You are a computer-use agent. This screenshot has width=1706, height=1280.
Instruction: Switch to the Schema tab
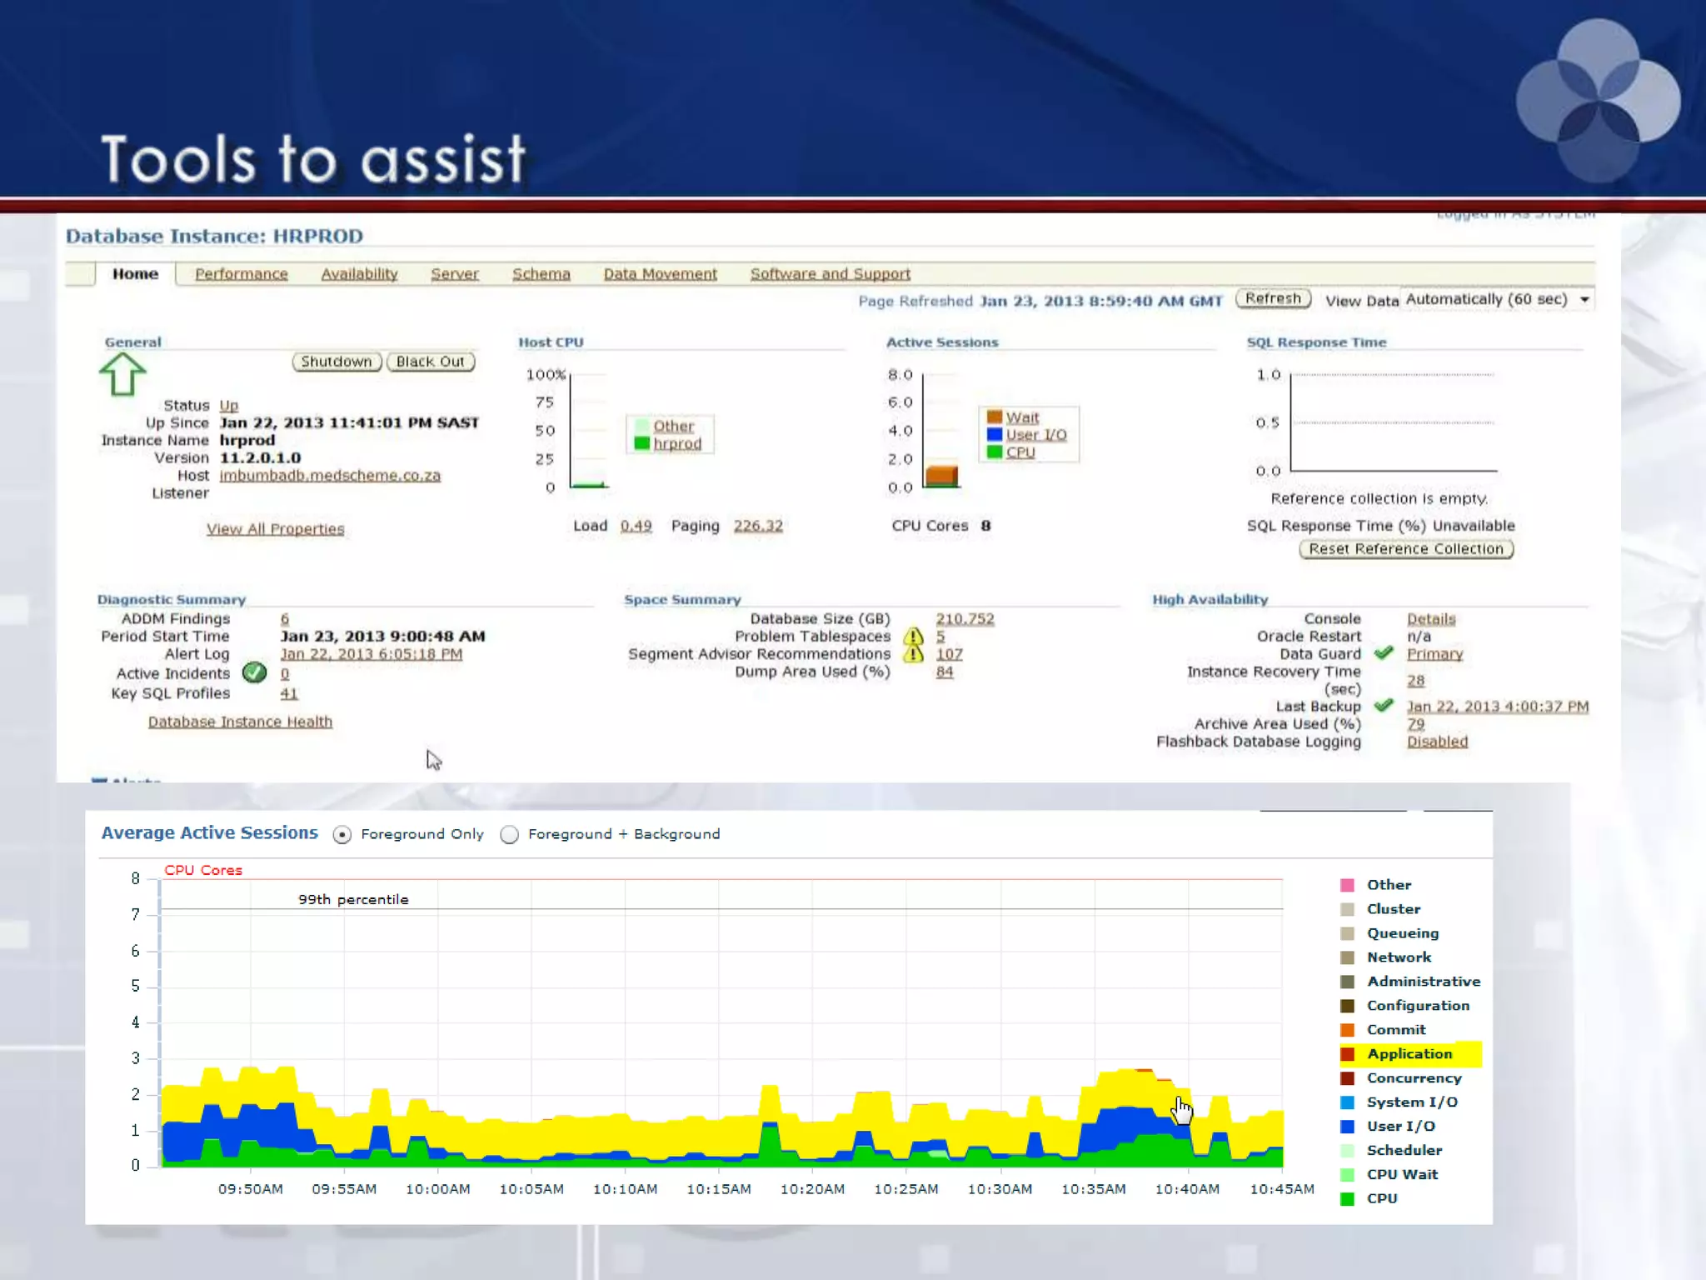pos(541,274)
